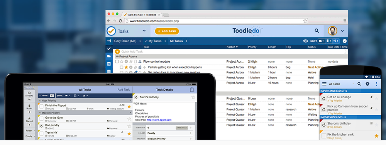Expand the Tasks section dropdown chevron

click(x=144, y=31)
